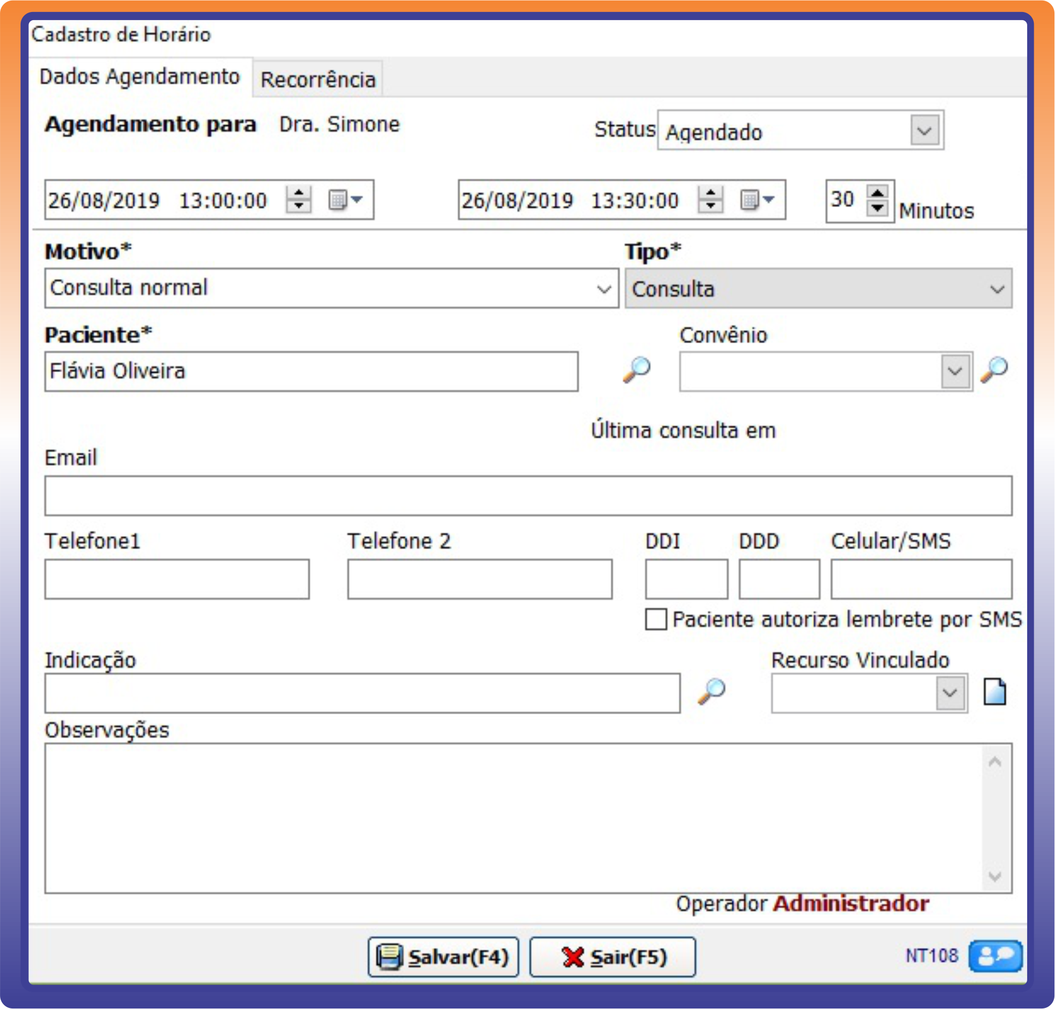
Task: Click into the Email input field
Action: tap(528, 496)
